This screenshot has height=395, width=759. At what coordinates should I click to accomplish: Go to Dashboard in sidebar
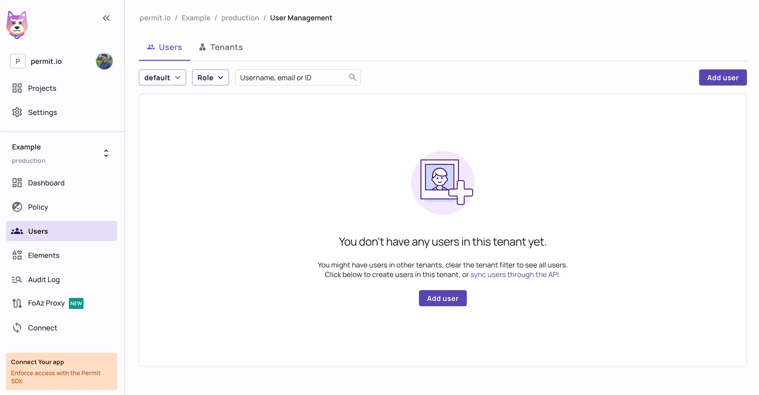coord(46,183)
